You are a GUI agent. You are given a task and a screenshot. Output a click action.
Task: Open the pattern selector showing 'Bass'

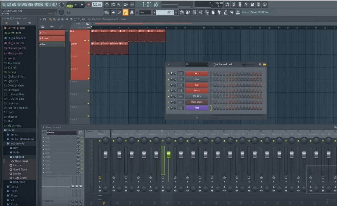click(x=165, y=12)
